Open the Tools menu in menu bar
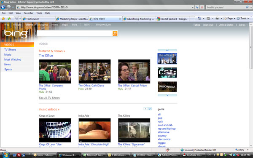This screenshot has height=158, width=253. [39, 13]
